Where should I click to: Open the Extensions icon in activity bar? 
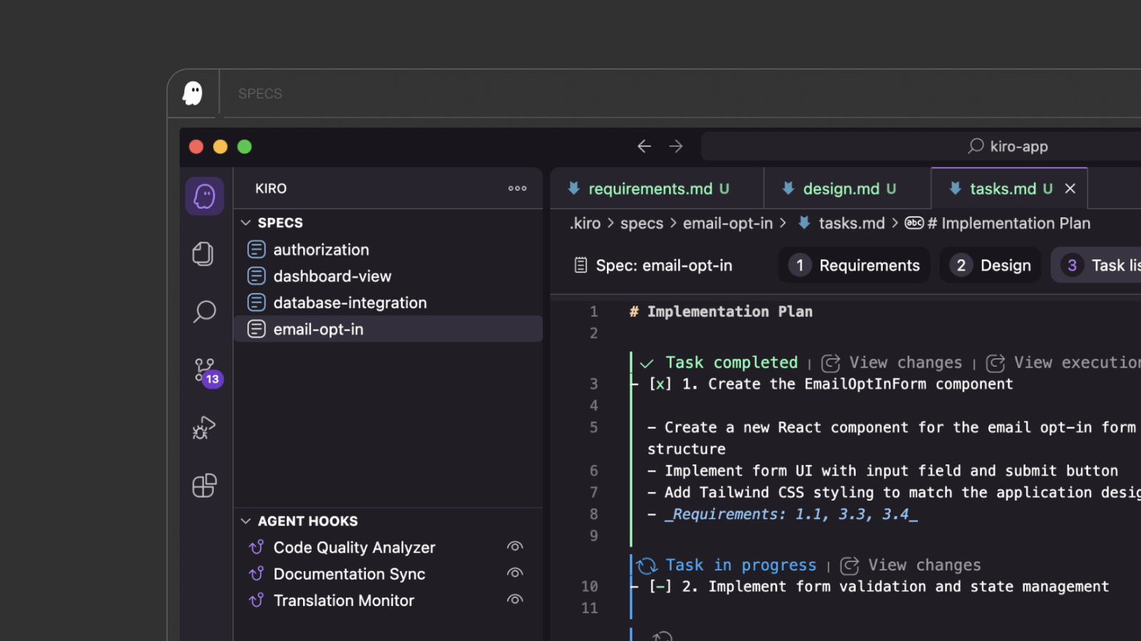204,486
